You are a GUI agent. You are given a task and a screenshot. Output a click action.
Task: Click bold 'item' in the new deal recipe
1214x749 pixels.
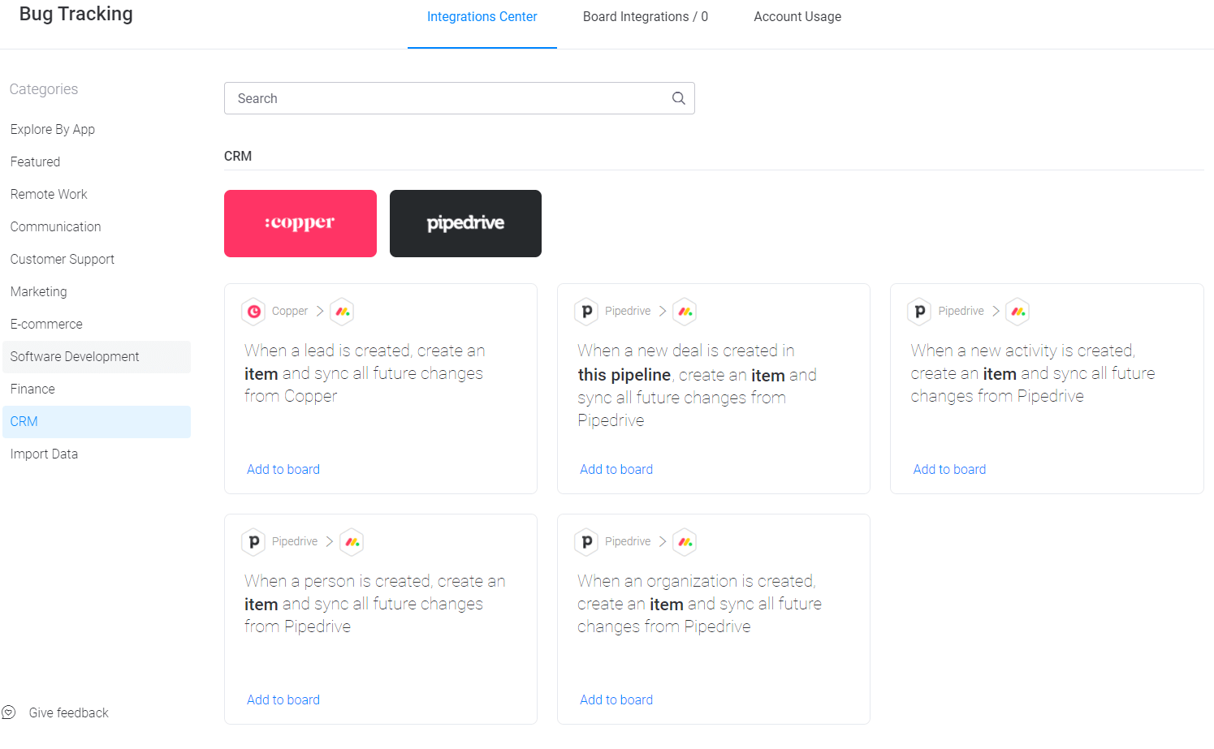click(x=768, y=375)
